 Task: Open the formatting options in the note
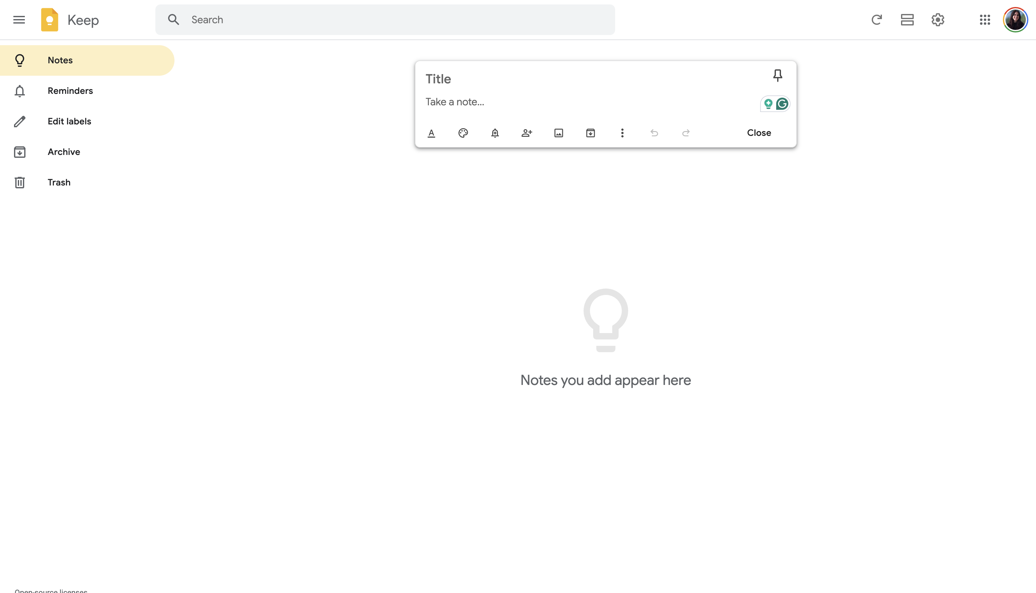click(x=431, y=133)
